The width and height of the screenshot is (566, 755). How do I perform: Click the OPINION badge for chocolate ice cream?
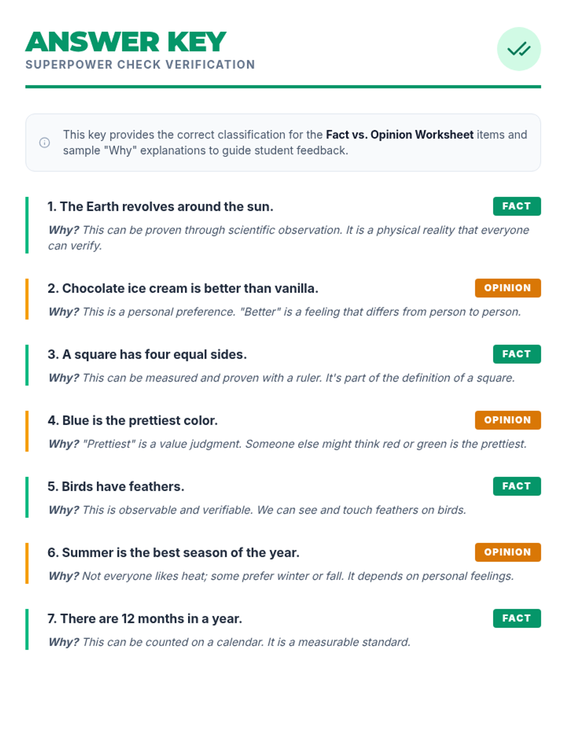coord(508,288)
